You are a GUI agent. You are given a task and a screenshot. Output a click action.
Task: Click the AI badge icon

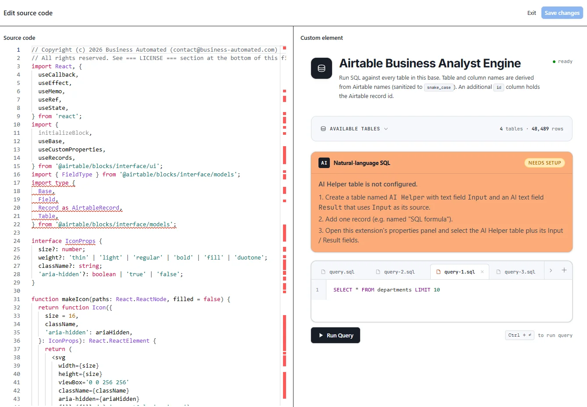(x=324, y=163)
